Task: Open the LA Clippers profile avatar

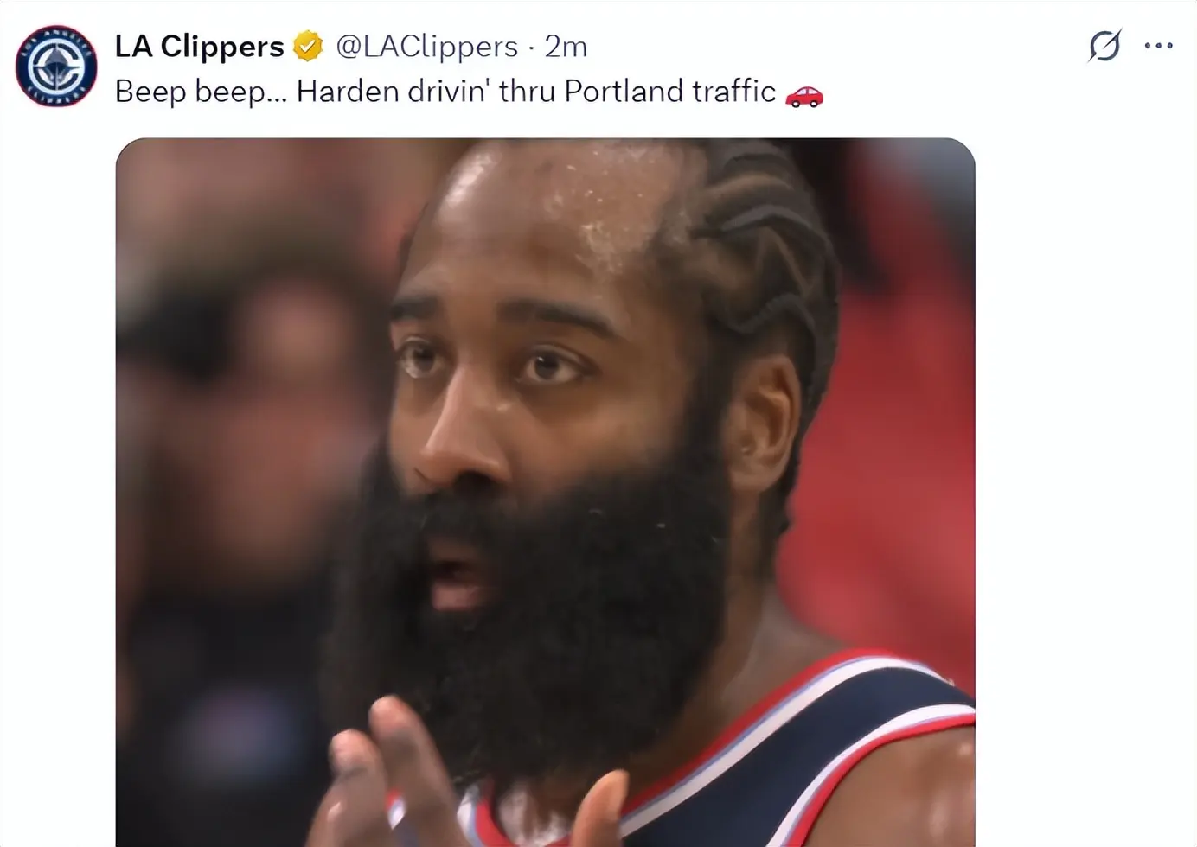Action: [56, 67]
